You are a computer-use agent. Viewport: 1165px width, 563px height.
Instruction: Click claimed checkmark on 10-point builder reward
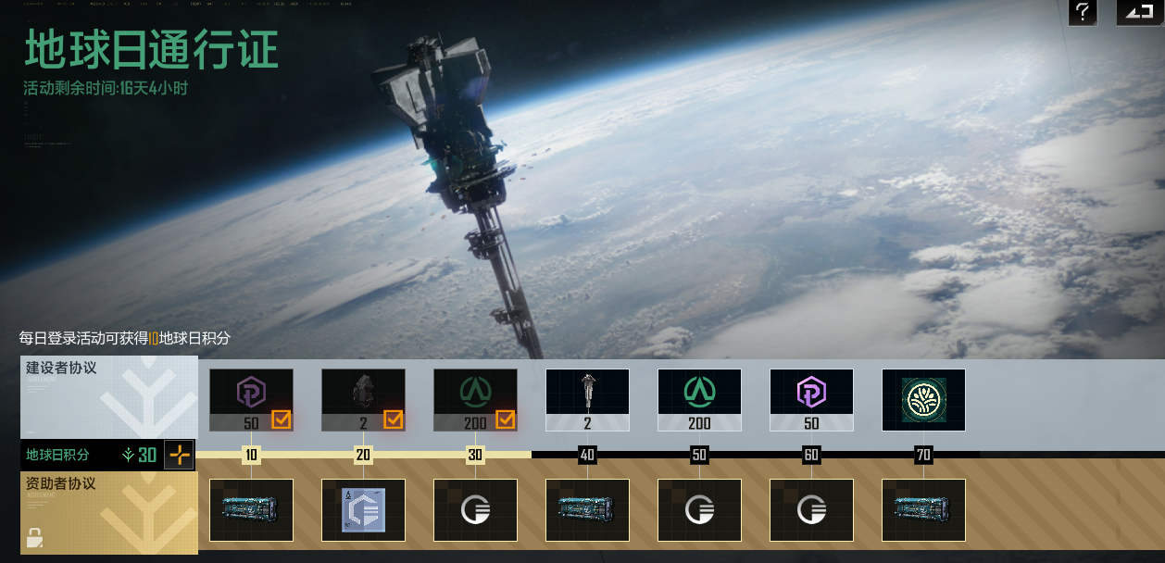pyautogui.click(x=281, y=420)
